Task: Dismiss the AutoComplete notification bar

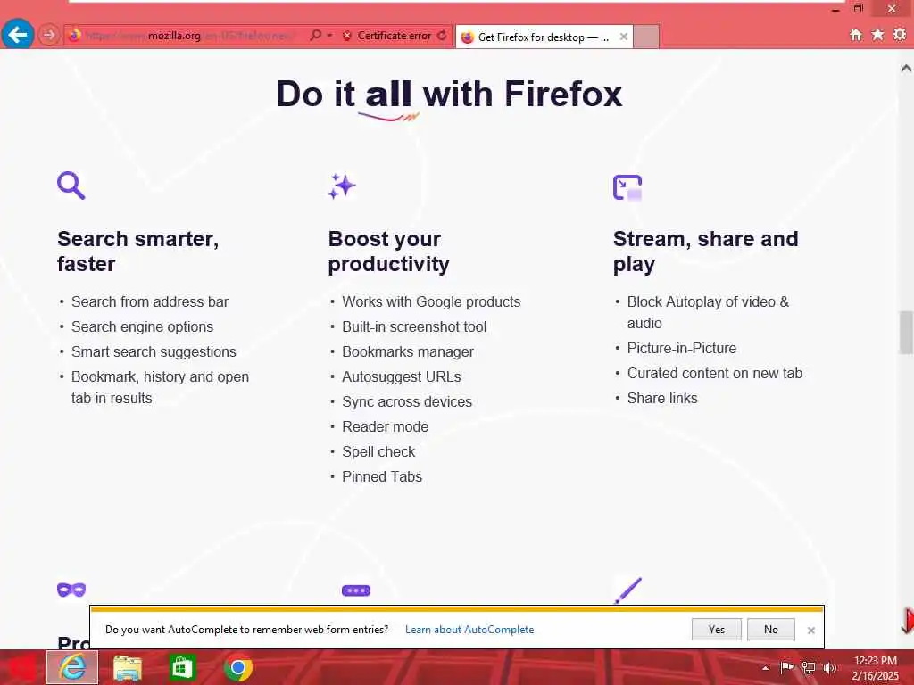Action: [810, 631]
